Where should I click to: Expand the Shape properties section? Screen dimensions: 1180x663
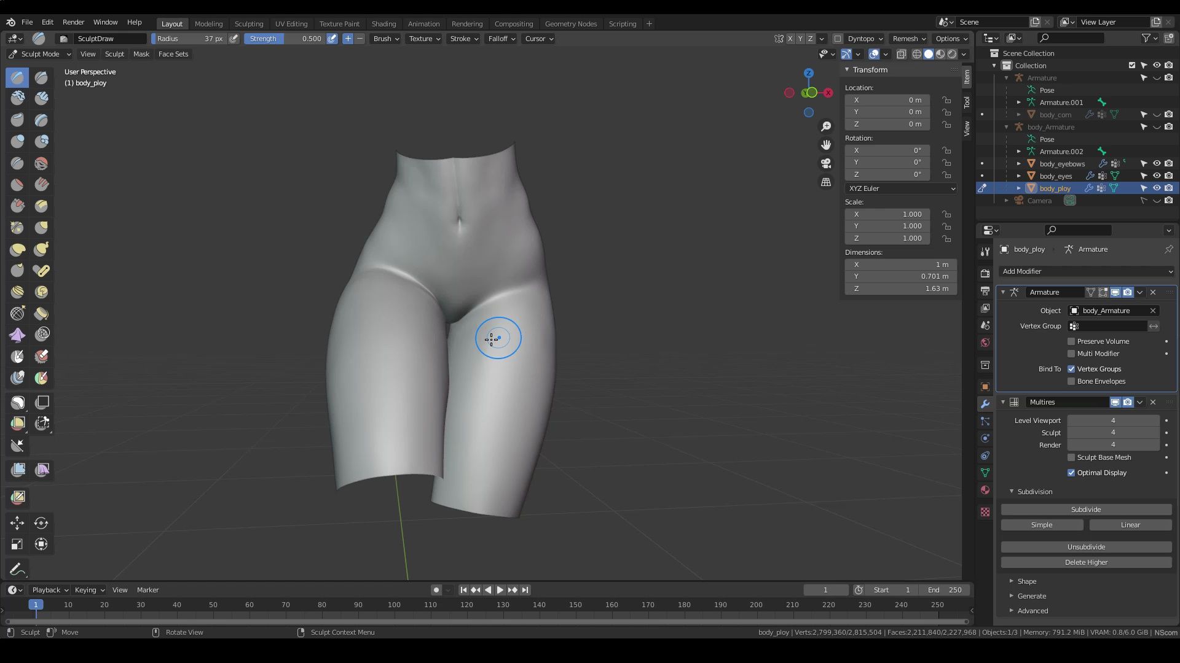pos(1012,581)
